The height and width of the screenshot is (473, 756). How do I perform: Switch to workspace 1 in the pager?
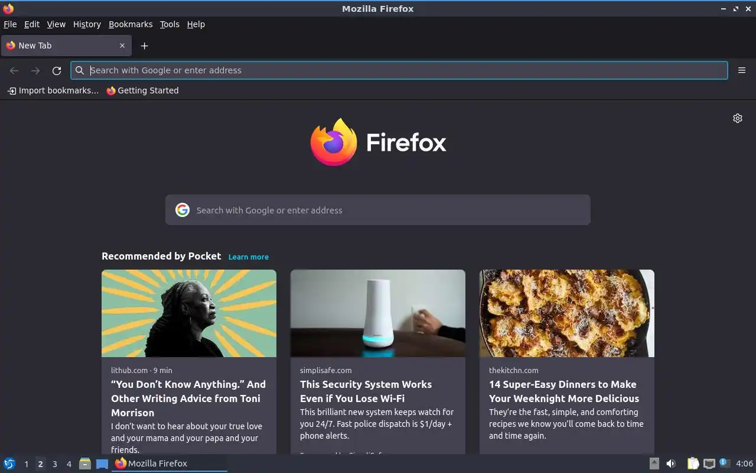tap(26, 464)
